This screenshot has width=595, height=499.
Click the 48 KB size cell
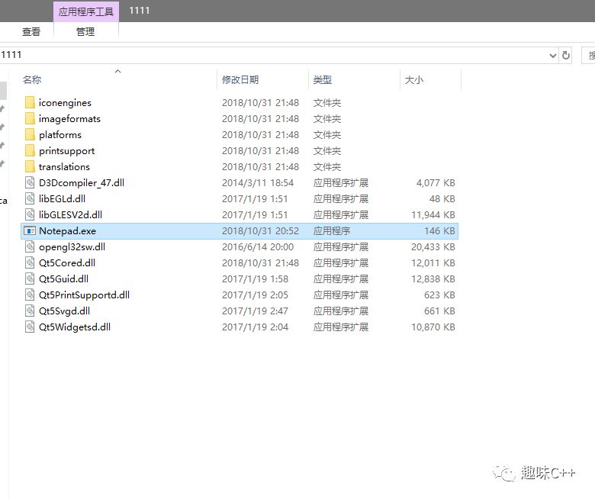coord(442,199)
